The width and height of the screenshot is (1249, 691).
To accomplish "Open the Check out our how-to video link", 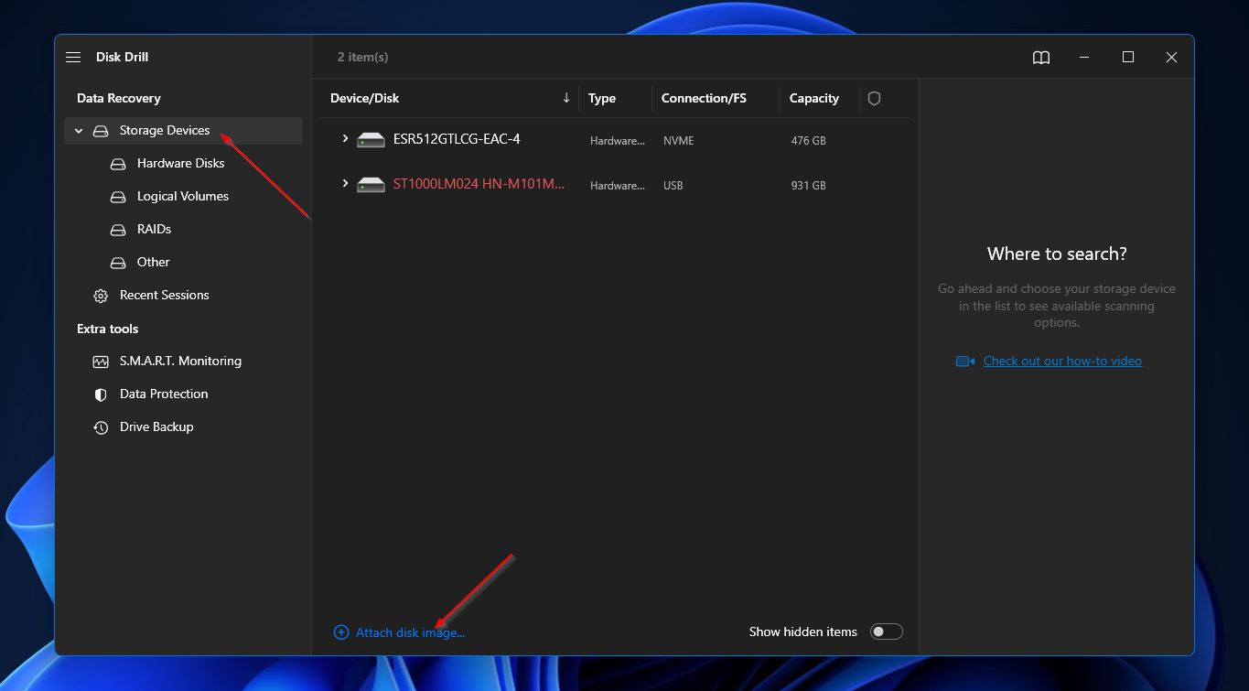I will (1062, 361).
